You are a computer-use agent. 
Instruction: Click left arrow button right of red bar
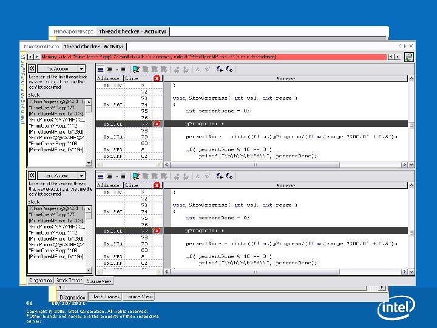(x=391, y=57)
